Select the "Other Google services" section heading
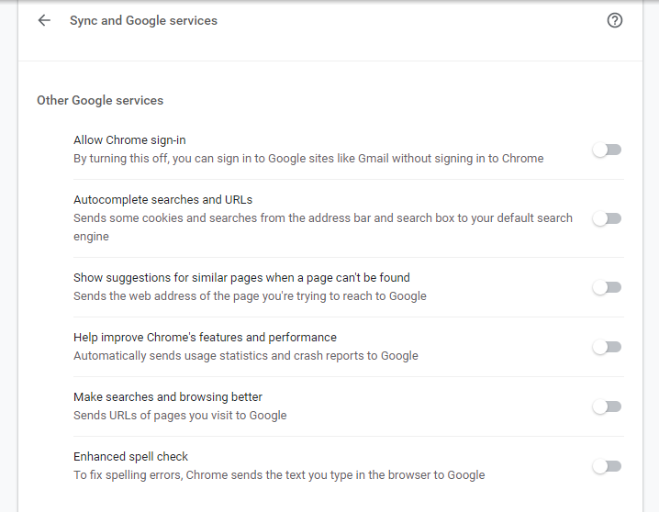 click(100, 100)
